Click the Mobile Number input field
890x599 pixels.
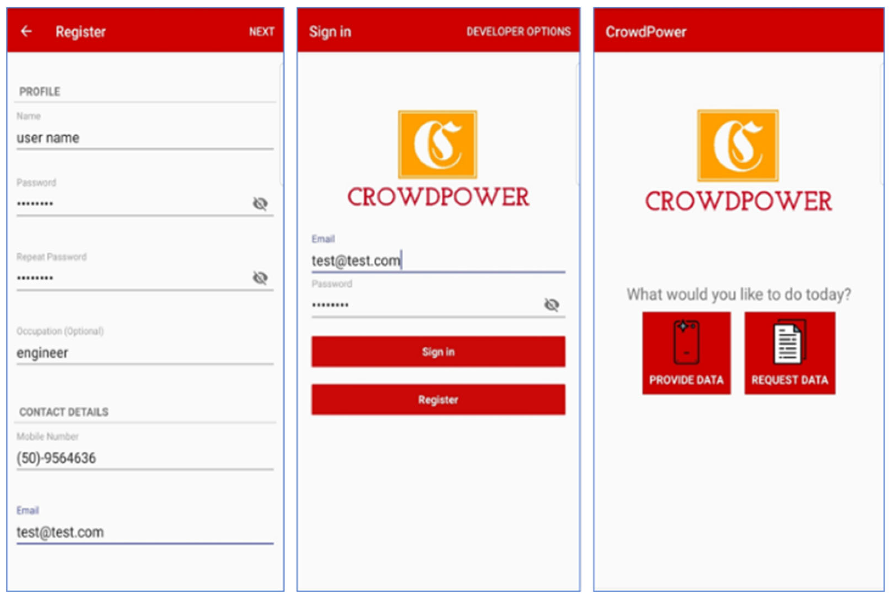[x=144, y=458]
